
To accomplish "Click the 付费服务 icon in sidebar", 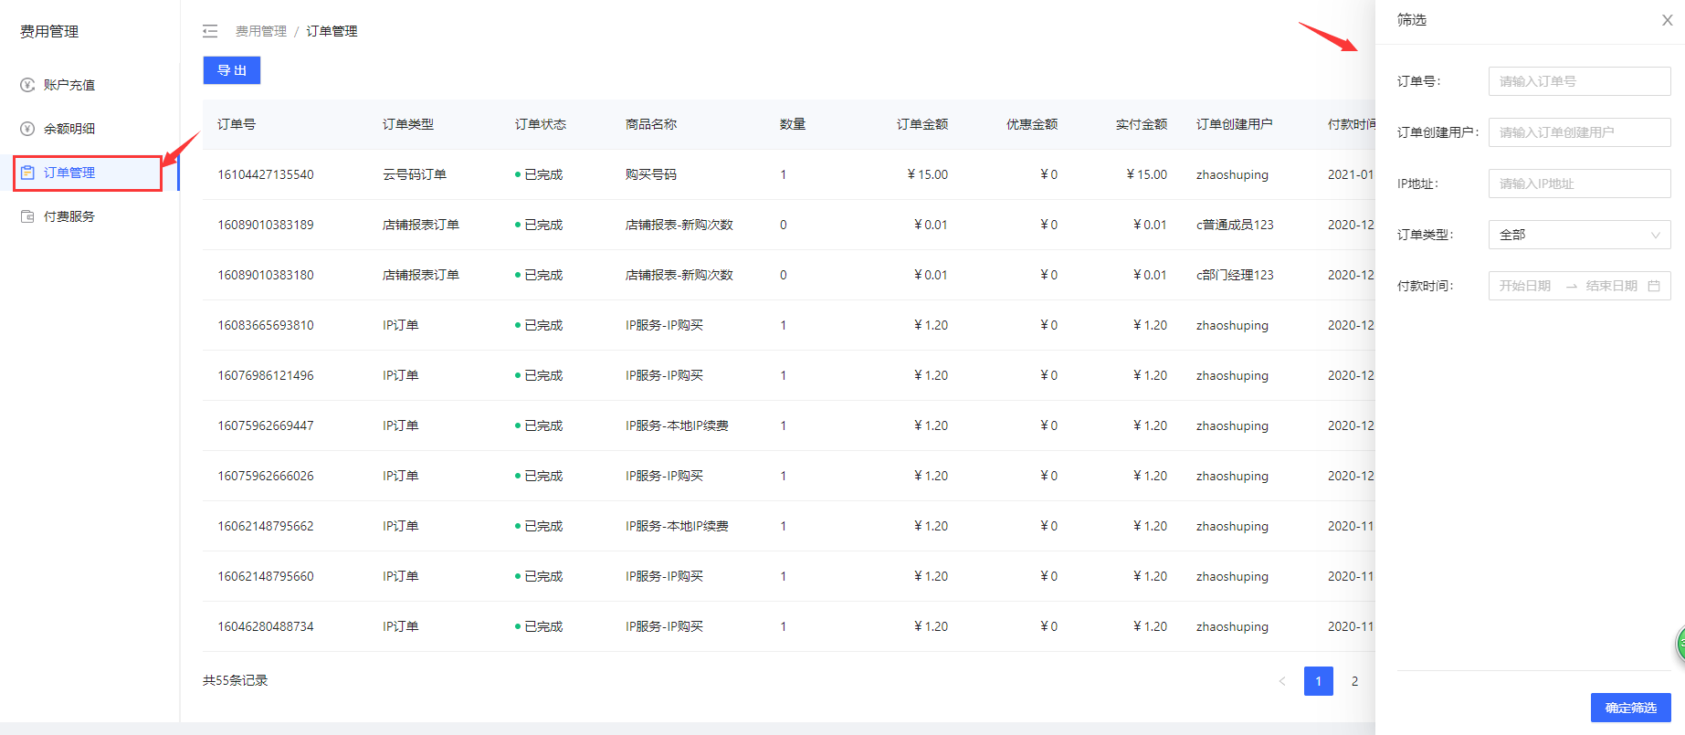I will pos(27,216).
